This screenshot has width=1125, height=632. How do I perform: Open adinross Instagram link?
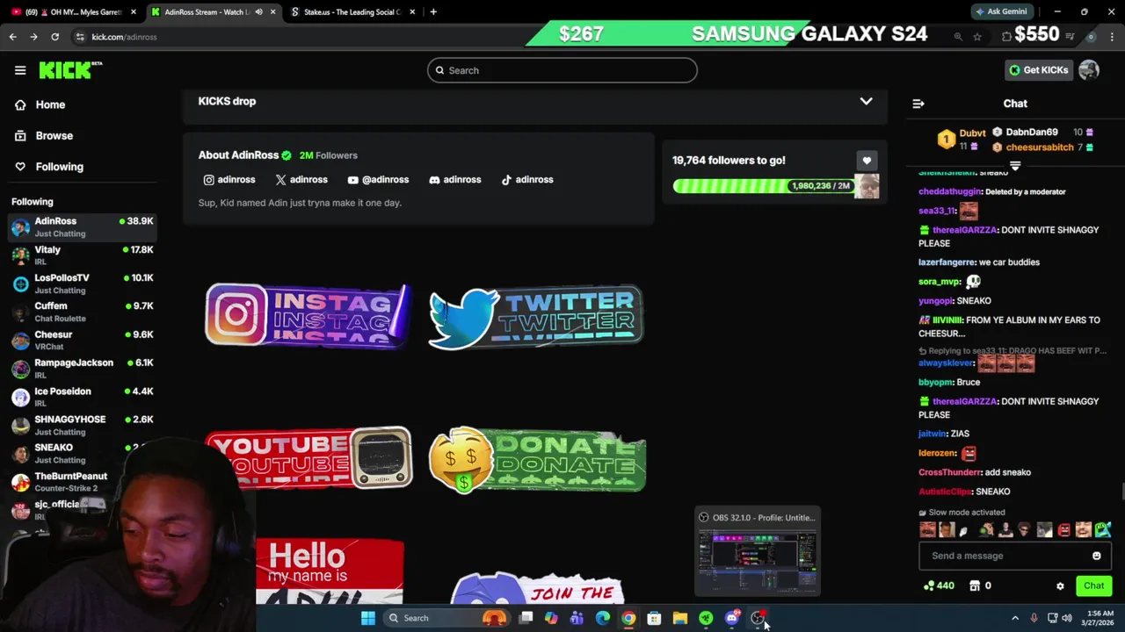229,180
